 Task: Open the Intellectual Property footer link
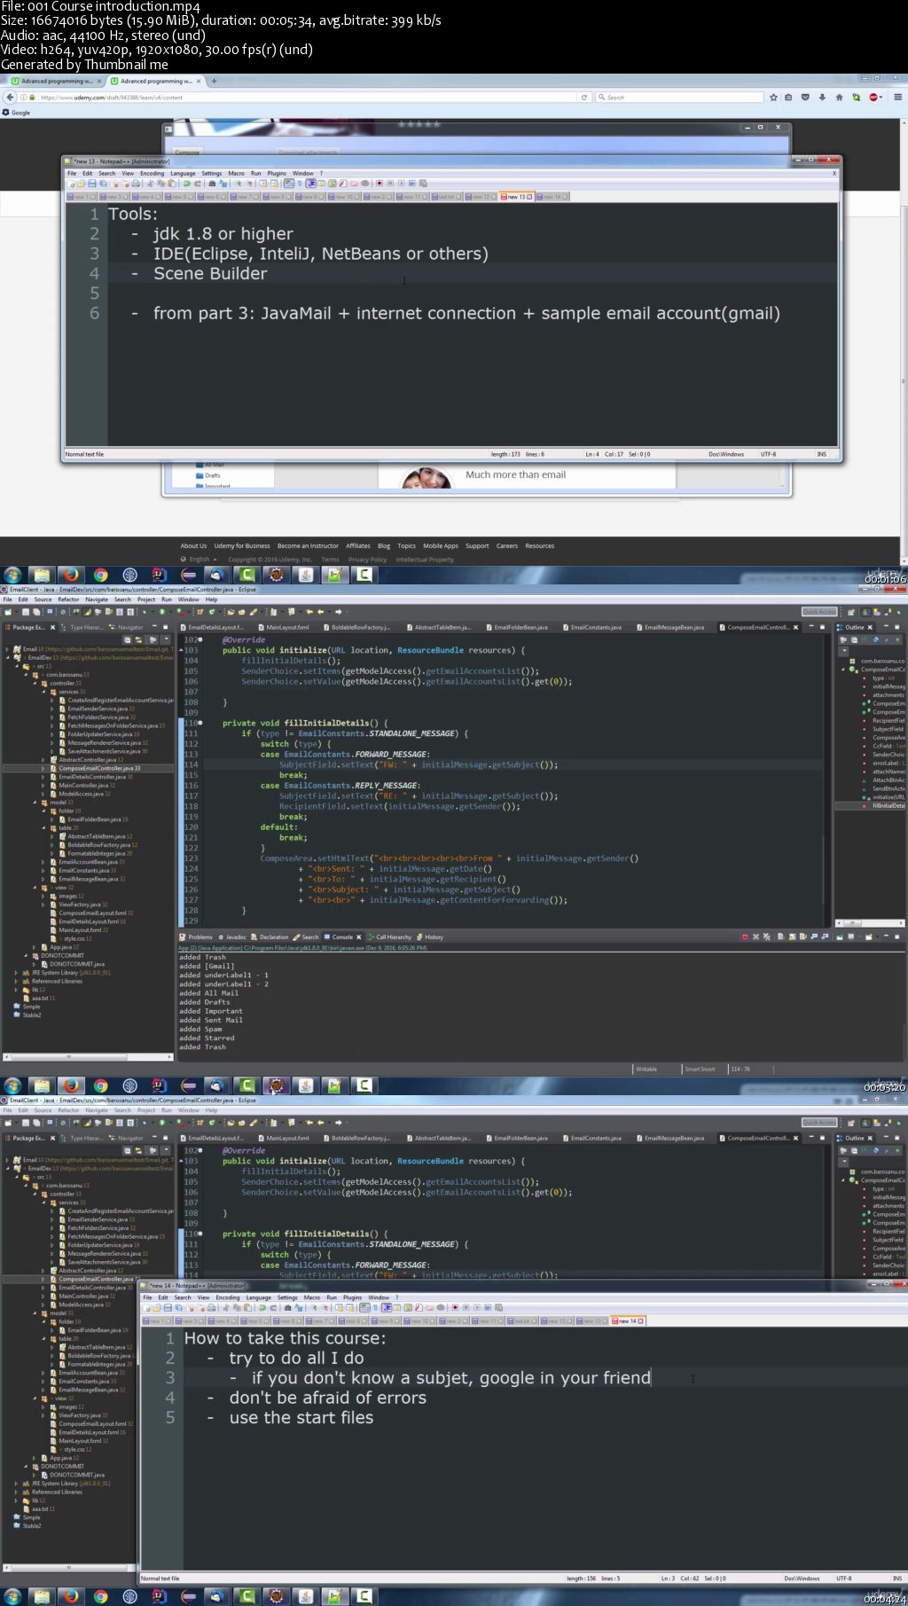[x=425, y=560]
